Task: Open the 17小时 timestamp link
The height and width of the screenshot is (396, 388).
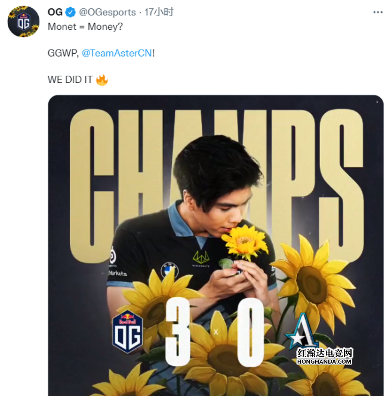Action: pyautogui.click(x=158, y=13)
